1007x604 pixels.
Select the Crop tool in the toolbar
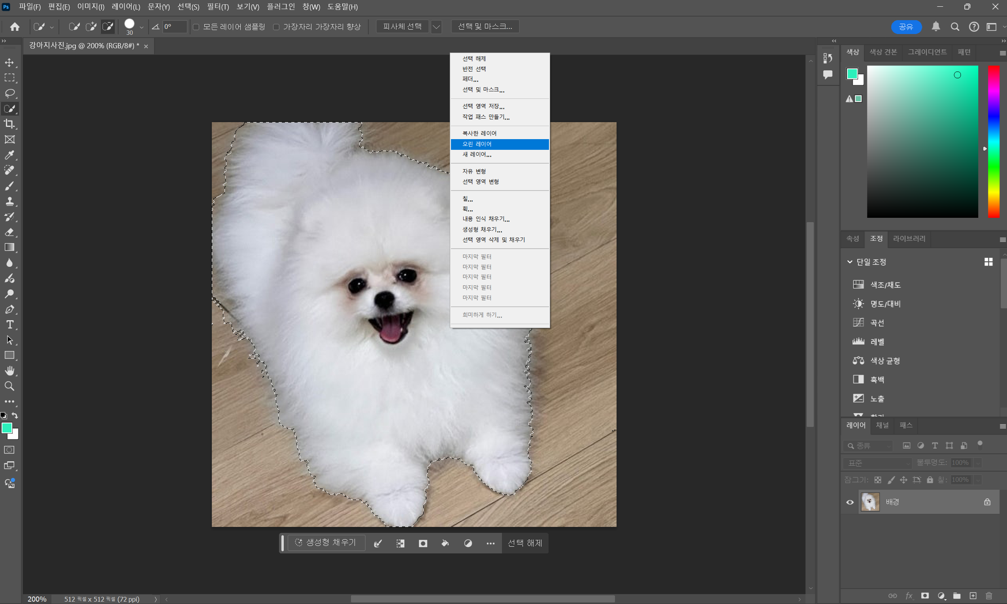click(x=9, y=124)
